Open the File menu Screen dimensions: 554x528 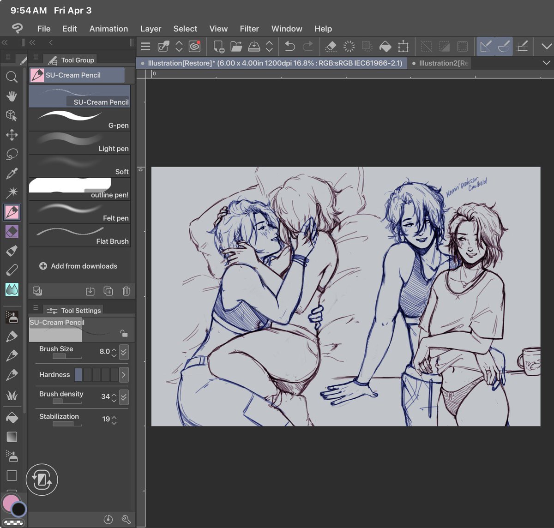tap(44, 29)
